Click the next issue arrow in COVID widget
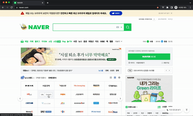Viewport: 193px width, 116px height. coord(170,70)
